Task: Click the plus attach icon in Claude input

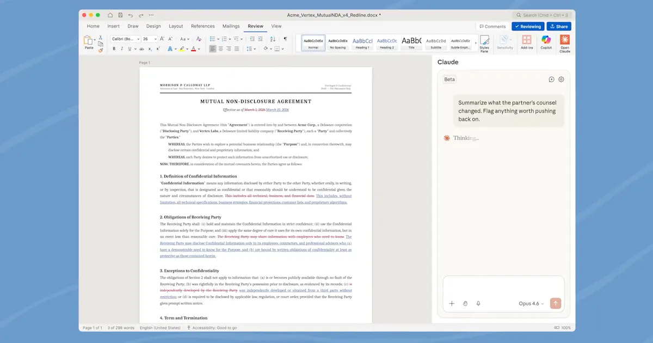Action: point(452,303)
